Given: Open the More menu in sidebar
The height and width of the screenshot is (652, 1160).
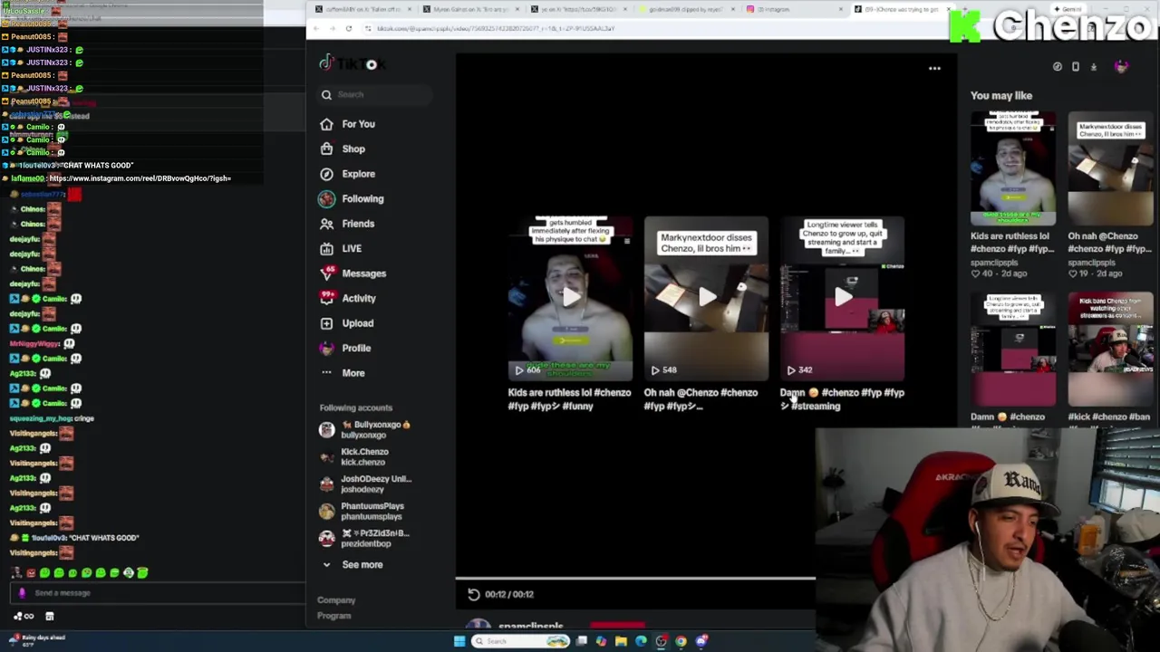Looking at the screenshot, I should pos(343,373).
